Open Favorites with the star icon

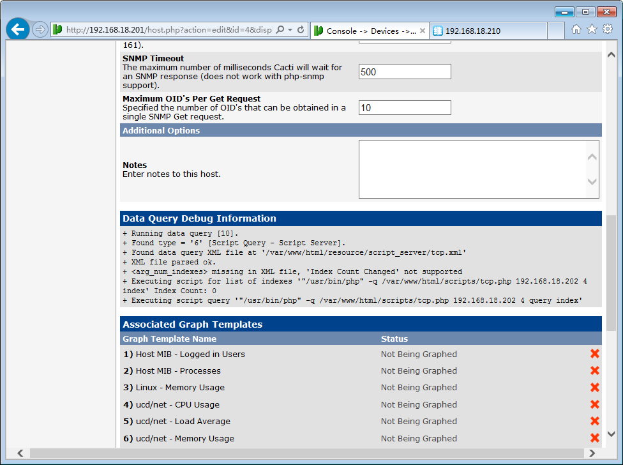click(x=592, y=29)
